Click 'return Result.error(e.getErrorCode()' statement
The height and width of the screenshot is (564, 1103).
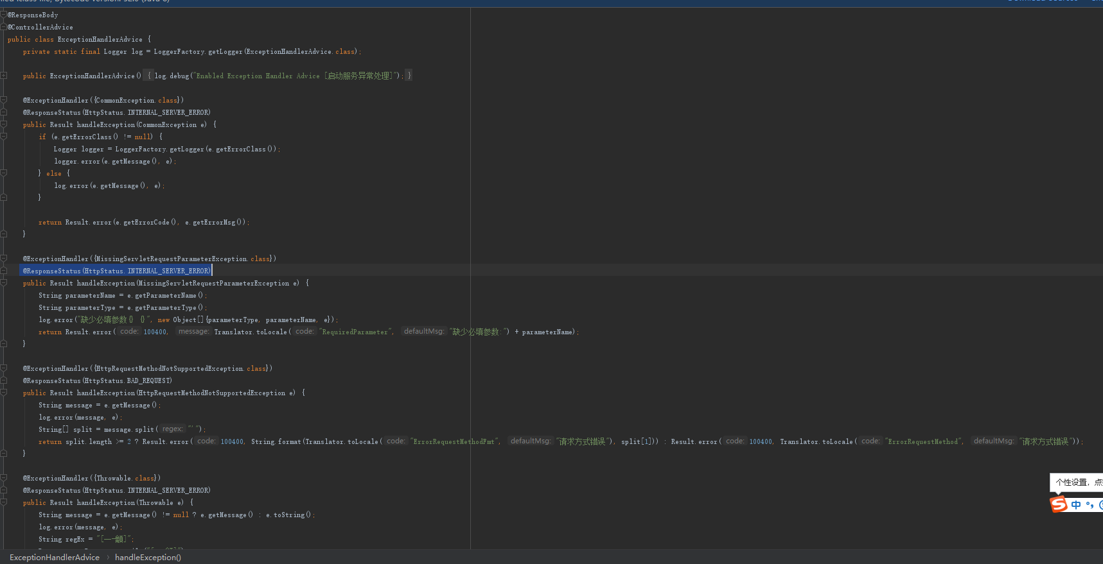[144, 222]
